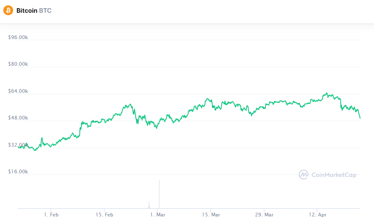Click the "Bitcoin" title text

(27, 10)
